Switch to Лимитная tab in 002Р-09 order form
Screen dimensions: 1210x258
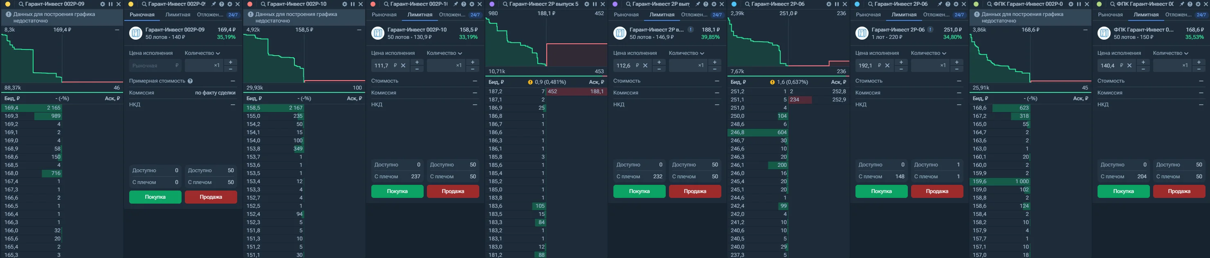pyautogui.click(x=177, y=15)
